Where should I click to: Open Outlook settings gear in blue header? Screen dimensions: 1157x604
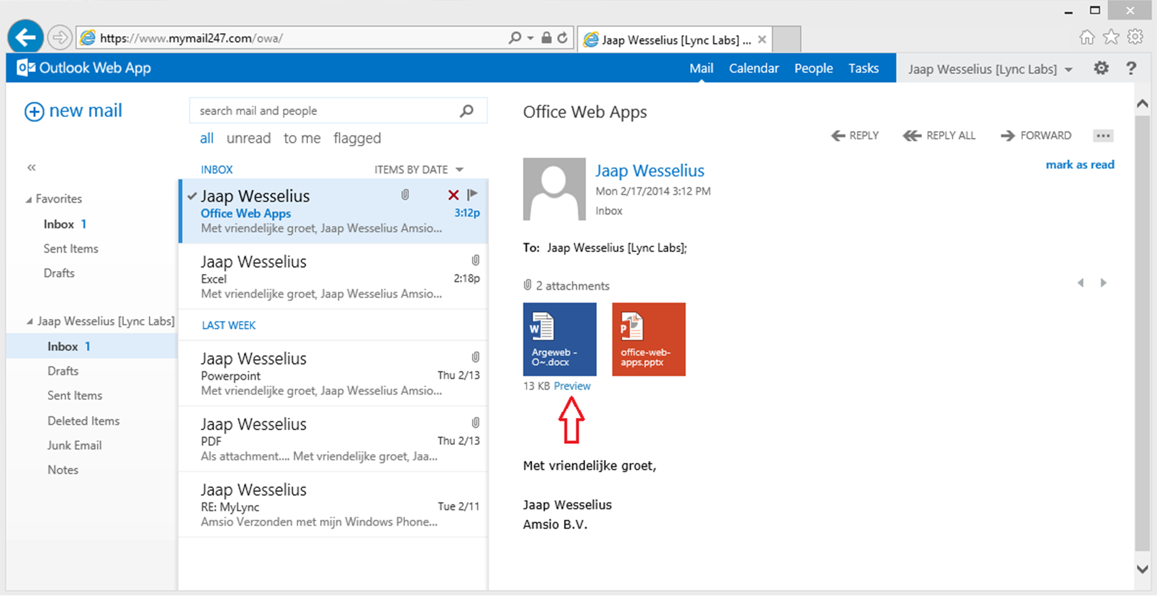tap(1101, 68)
